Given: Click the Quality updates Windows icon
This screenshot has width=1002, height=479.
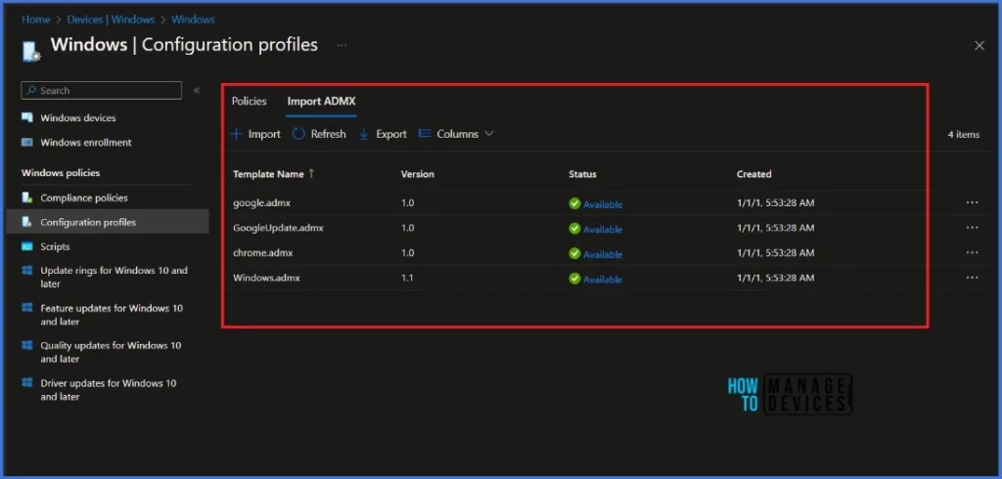Looking at the screenshot, I should point(26,345).
